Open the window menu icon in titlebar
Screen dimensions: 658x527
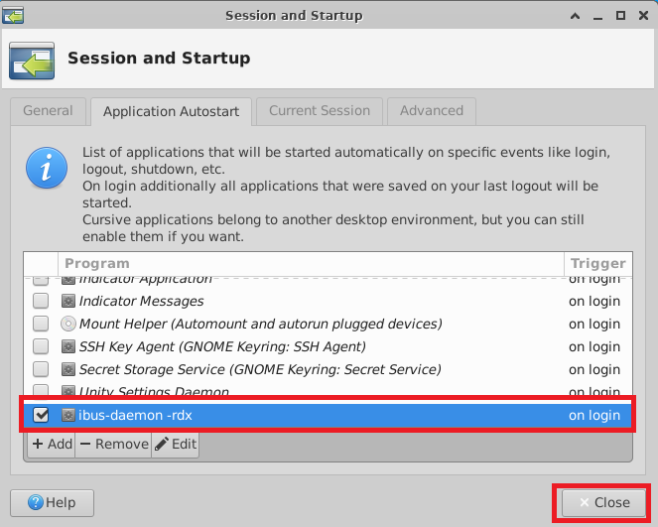[x=13, y=15]
